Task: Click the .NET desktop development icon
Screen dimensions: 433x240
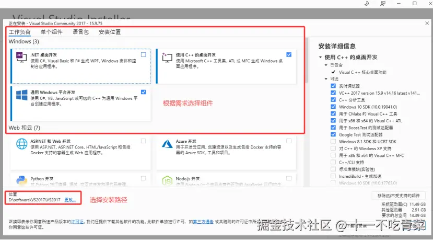Action: coord(21,57)
